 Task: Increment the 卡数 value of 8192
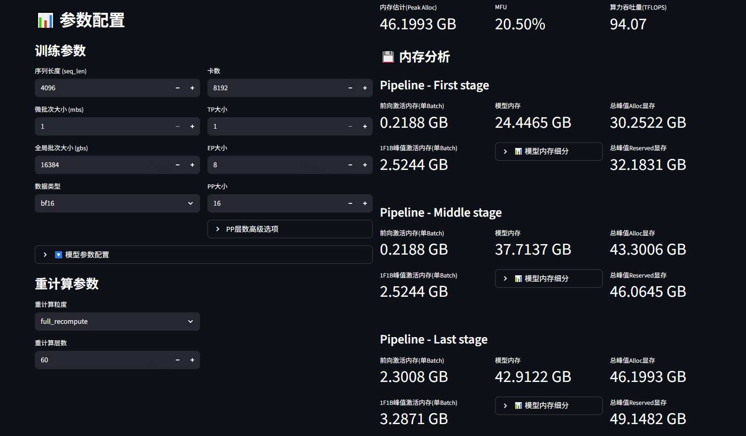[365, 88]
